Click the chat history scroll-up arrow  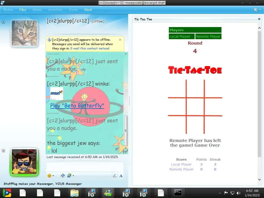tap(126, 54)
